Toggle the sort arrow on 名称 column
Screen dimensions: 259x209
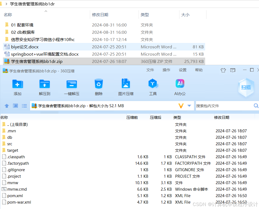46,11
